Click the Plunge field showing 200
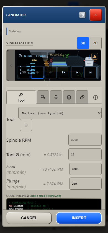 85,184
